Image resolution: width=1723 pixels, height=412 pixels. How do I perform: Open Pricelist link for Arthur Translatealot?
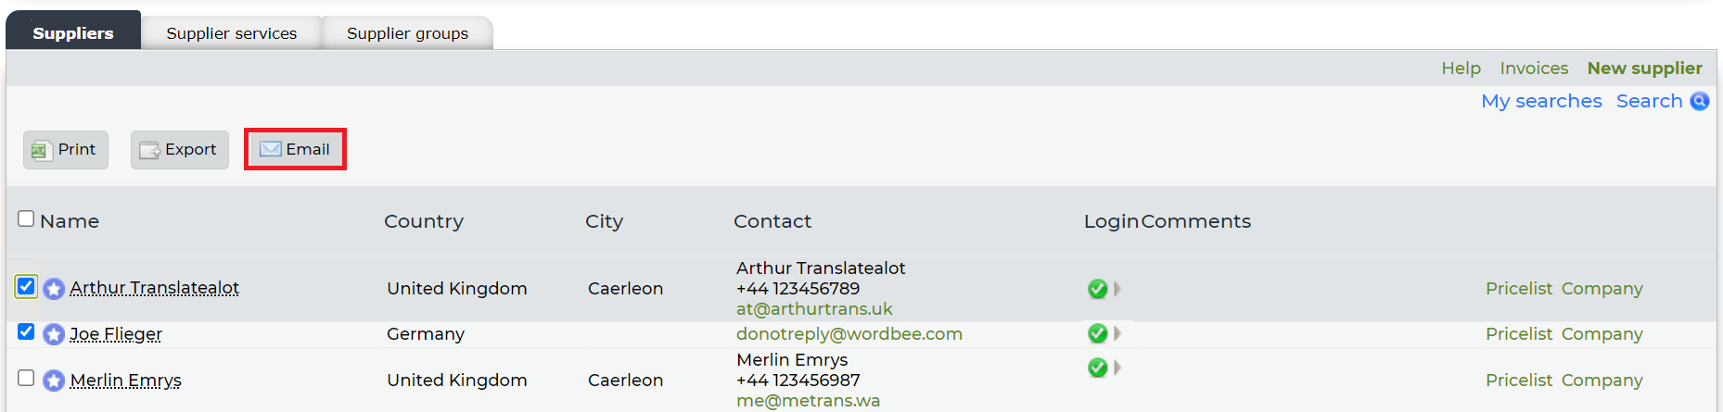(1518, 289)
